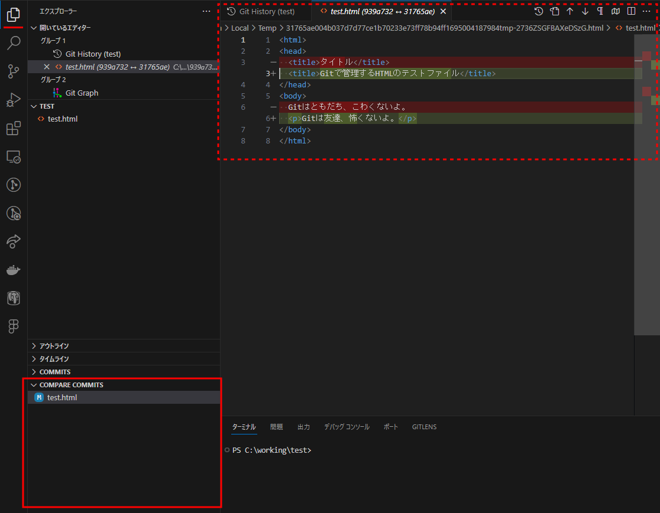Open editor more actions ellipsis
660x513 pixels.
coord(646,11)
